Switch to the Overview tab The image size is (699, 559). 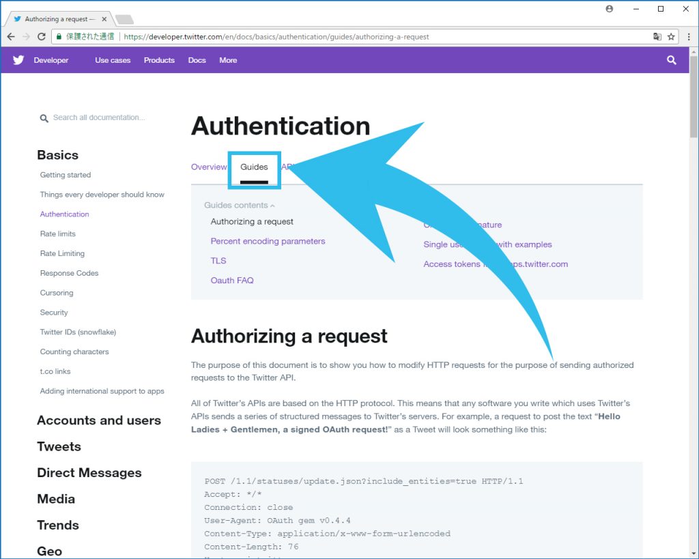209,167
